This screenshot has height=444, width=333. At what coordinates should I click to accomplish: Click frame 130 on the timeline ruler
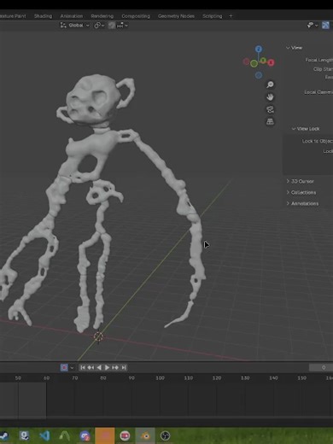(245, 378)
